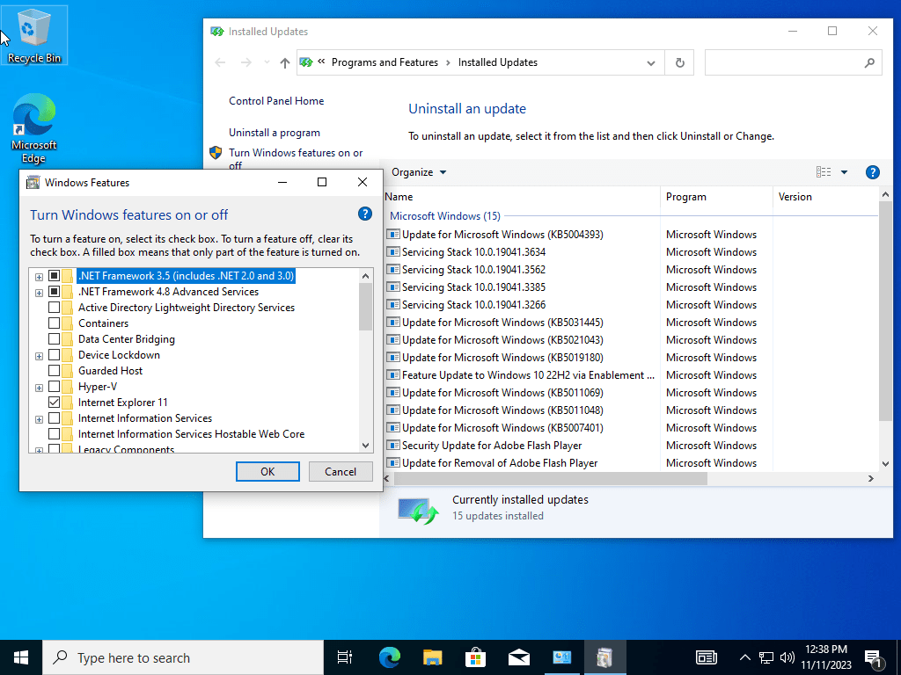Click OK in Windows Features dialog
Viewport: 901px width, 675px height.
[x=267, y=472]
